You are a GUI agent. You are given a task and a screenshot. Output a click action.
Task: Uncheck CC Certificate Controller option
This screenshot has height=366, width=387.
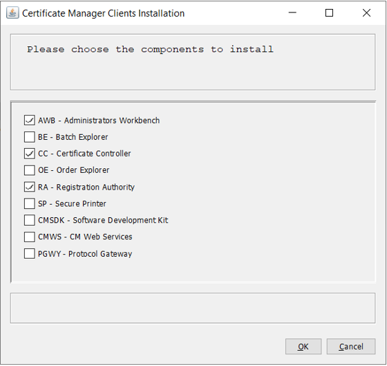(x=29, y=154)
